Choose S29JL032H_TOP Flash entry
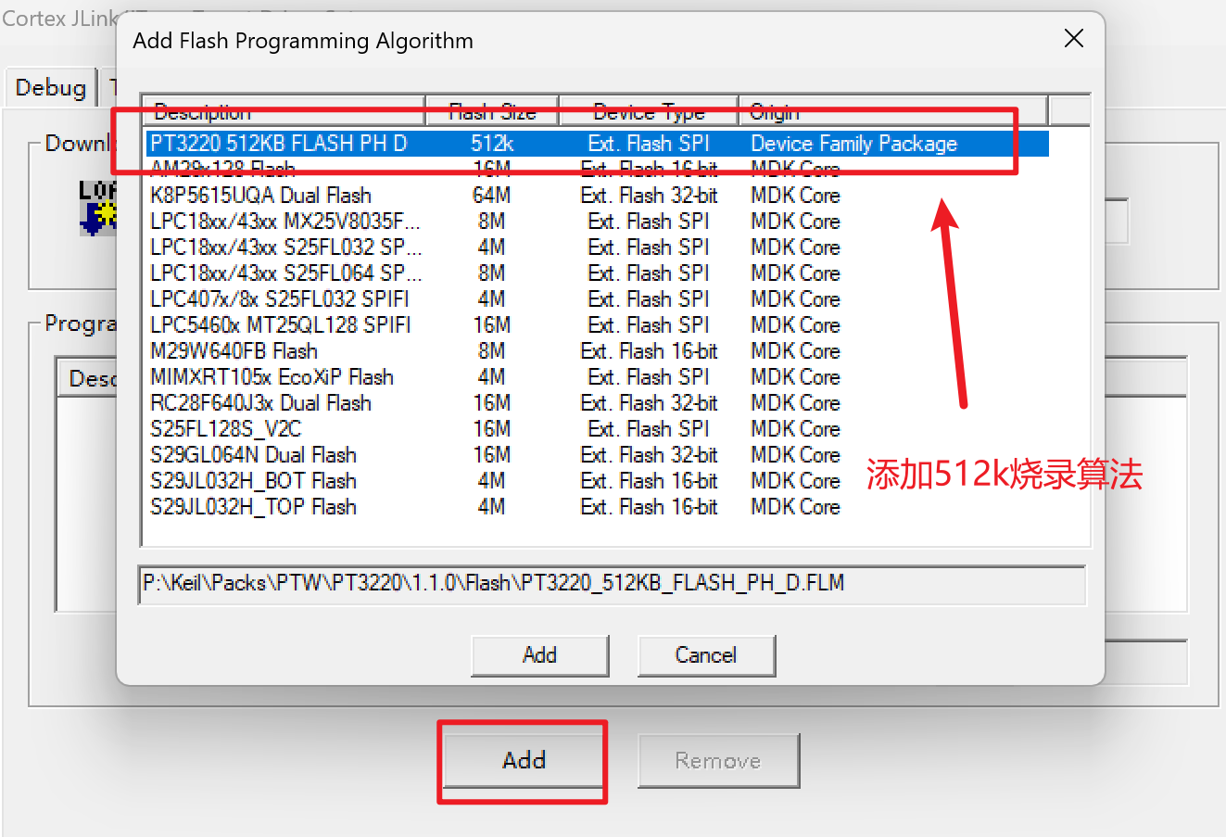Screen dimensions: 1226x837 (253, 507)
